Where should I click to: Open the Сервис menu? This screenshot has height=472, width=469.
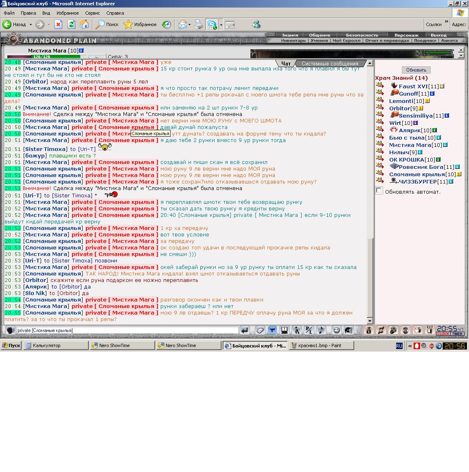[x=92, y=13]
